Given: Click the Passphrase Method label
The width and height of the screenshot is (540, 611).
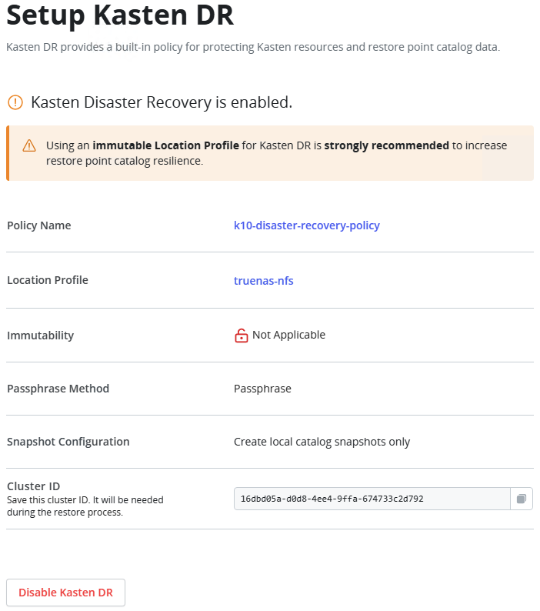Looking at the screenshot, I should coord(58,389).
